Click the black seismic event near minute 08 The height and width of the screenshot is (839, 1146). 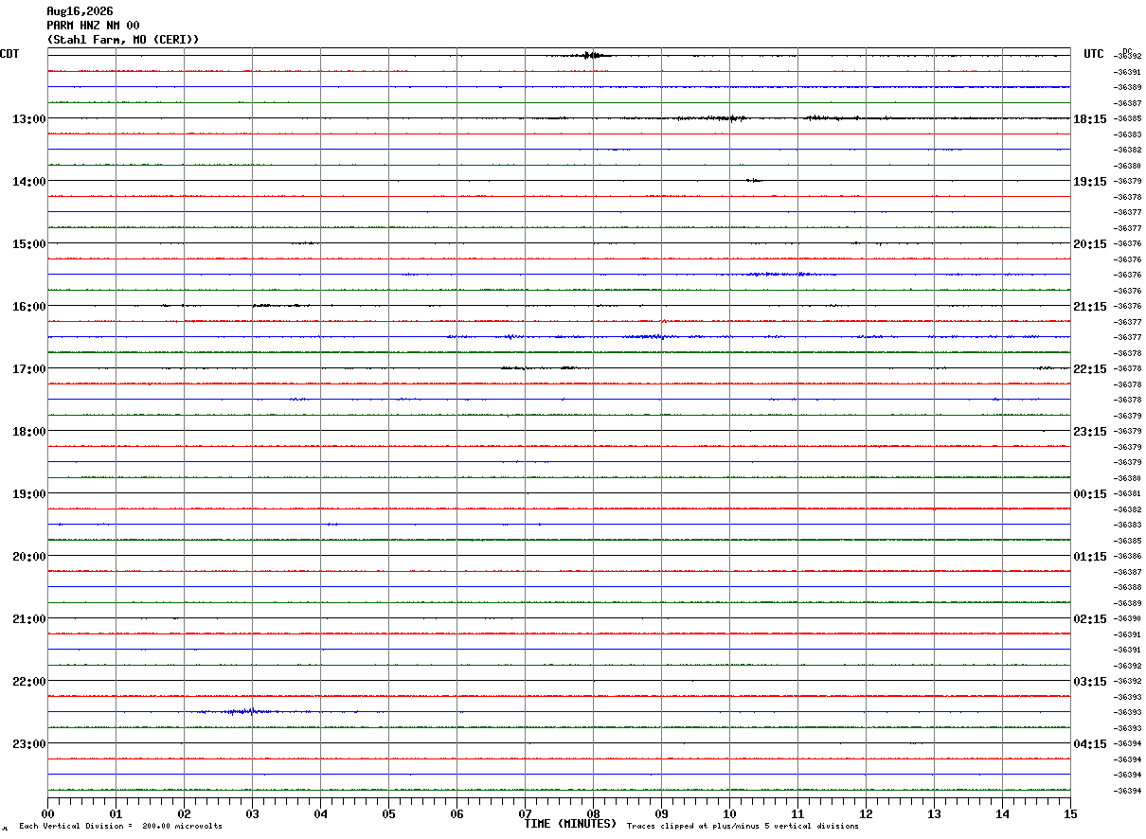(592, 55)
